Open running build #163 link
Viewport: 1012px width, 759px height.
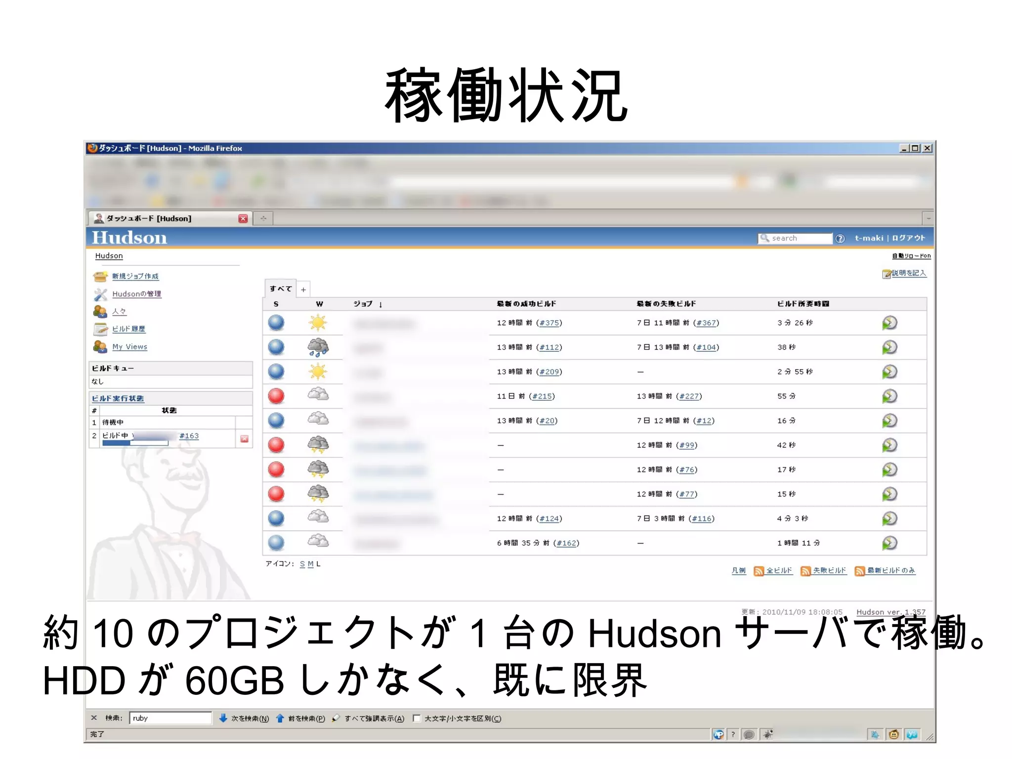tap(189, 436)
